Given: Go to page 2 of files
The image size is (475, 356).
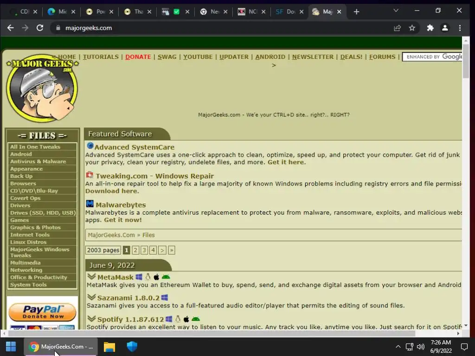Looking at the screenshot, I should coord(135,250).
